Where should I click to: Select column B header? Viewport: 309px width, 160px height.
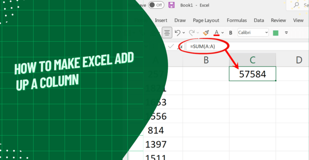pyautogui.click(x=206, y=60)
